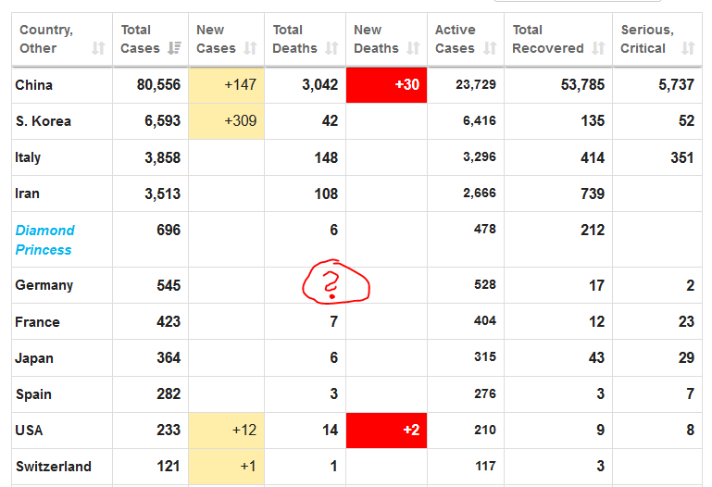
Task: Click sort icon in Total Cases header
Action: coord(175,48)
